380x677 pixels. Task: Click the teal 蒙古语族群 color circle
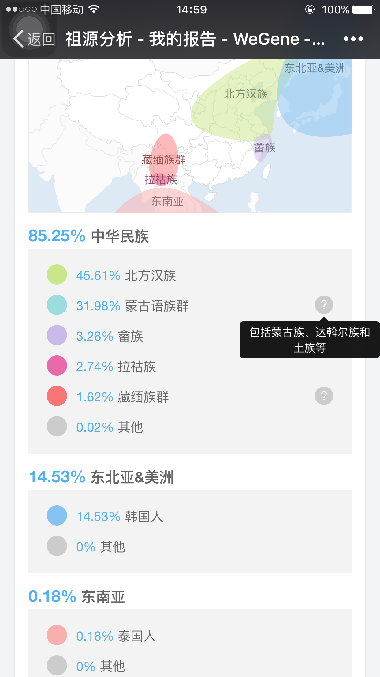click(57, 305)
